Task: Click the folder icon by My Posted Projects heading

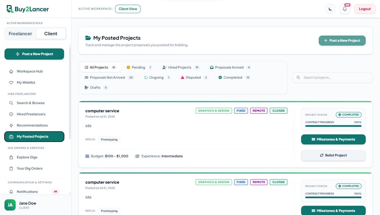Action: click(x=88, y=38)
